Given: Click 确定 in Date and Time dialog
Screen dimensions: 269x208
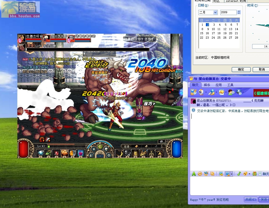Looking at the screenshot, I should coord(241,70).
